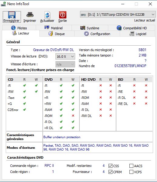Switch to the Compatibilité HD tab
The image size is (157, 182).
pos(132,28)
